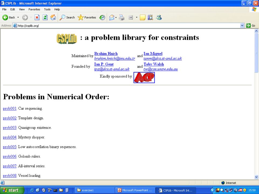Email ipg@dcs.st-and.ac.uk link
The height and width of the screenshot is (194, 259).
tap(112, 69)
